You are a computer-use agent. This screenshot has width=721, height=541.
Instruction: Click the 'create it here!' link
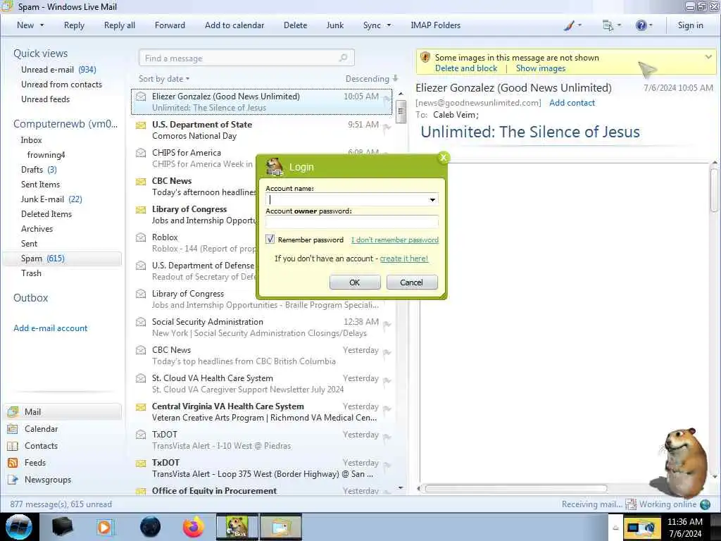pyautogui.click(x=403, y=259)
